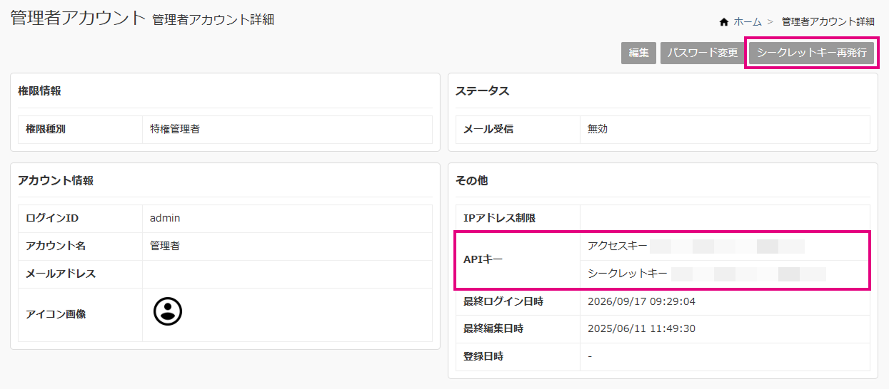Screen dimensions: 889x389
Task: Select the 2026/09/17 09:29:04 timestamp
Action: click(x=641, y=301)
